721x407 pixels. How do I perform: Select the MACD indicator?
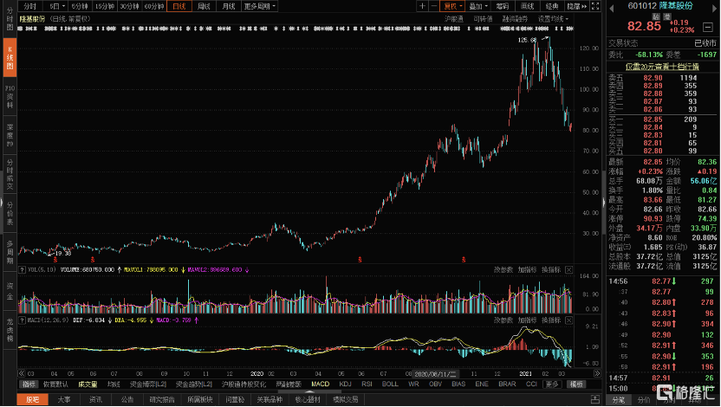click(320, 384)
